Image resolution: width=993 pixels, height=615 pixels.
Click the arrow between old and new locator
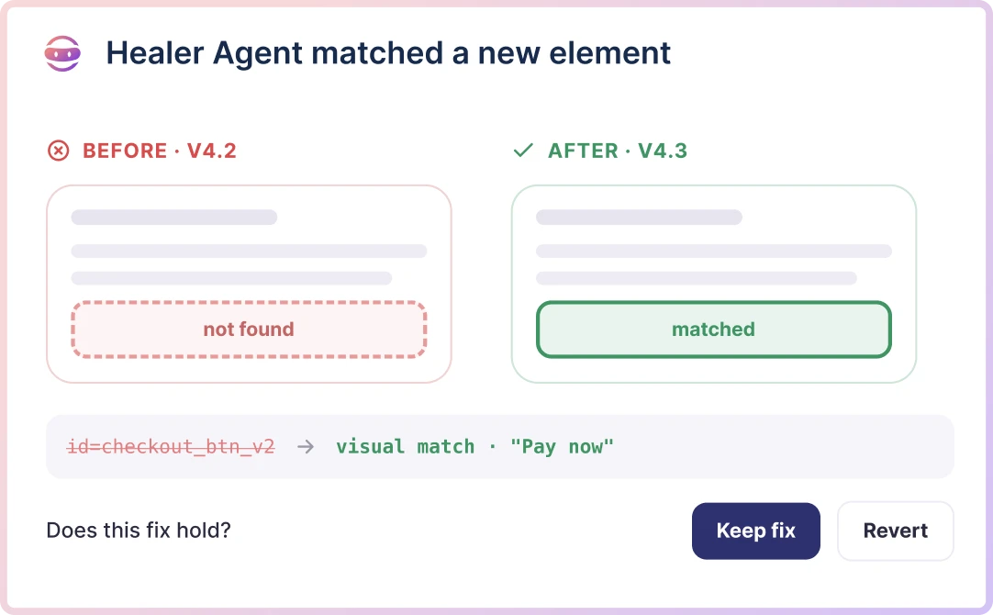click(x=306, y=446)
